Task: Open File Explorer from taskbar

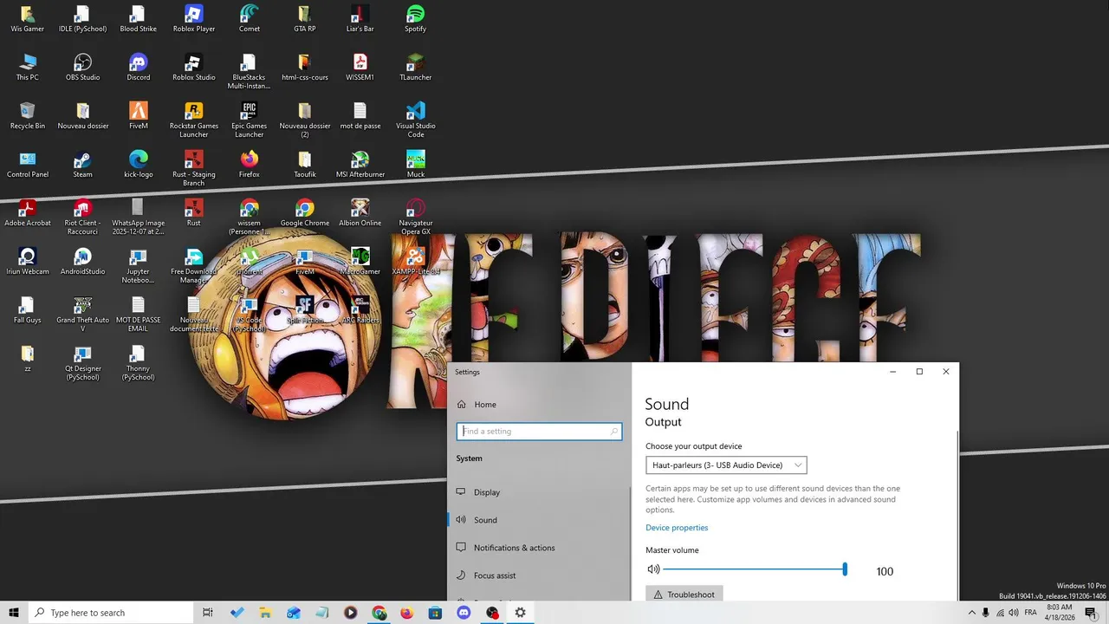Action: pyautogui.click(x=265, y=613)
